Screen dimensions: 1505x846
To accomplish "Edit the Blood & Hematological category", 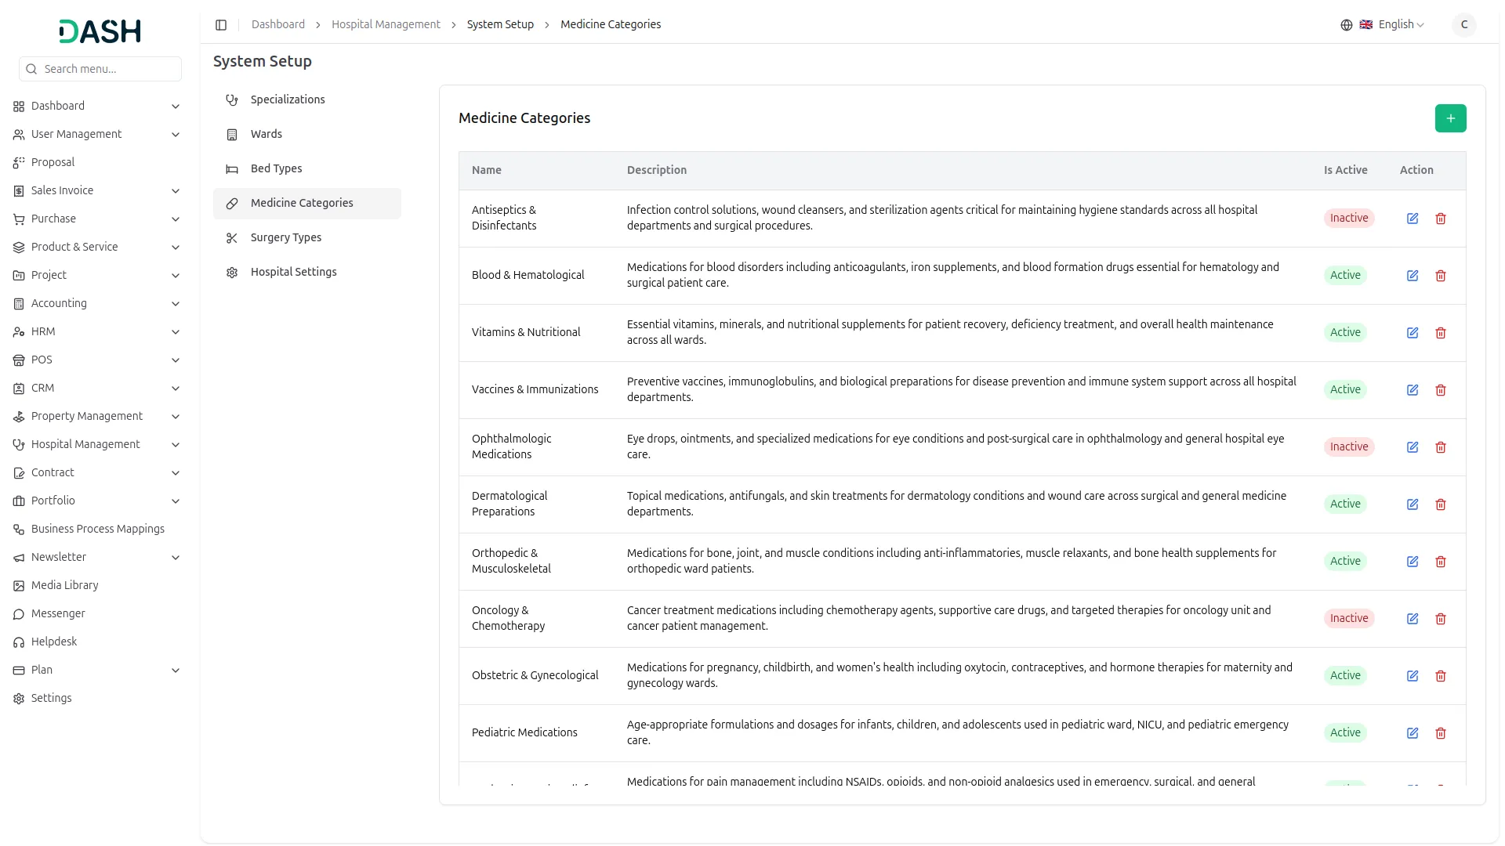I will (1412, 276).
